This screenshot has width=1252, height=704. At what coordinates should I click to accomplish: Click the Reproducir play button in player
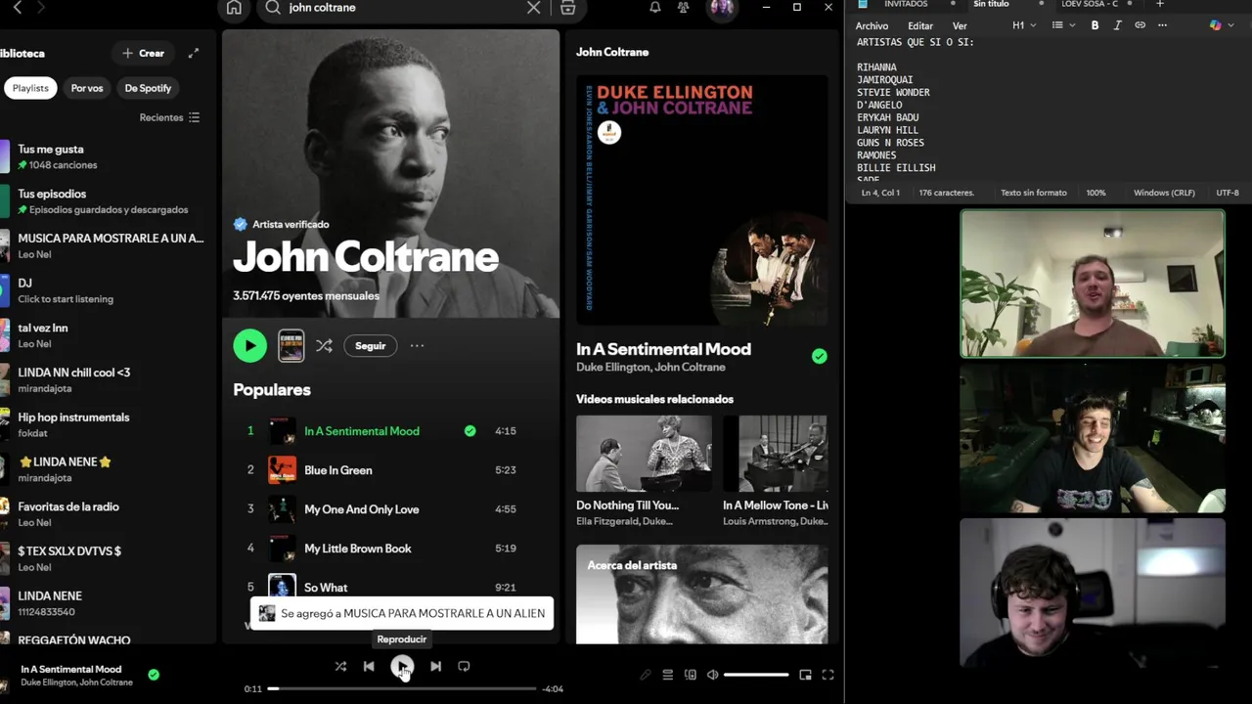(402, 666)
